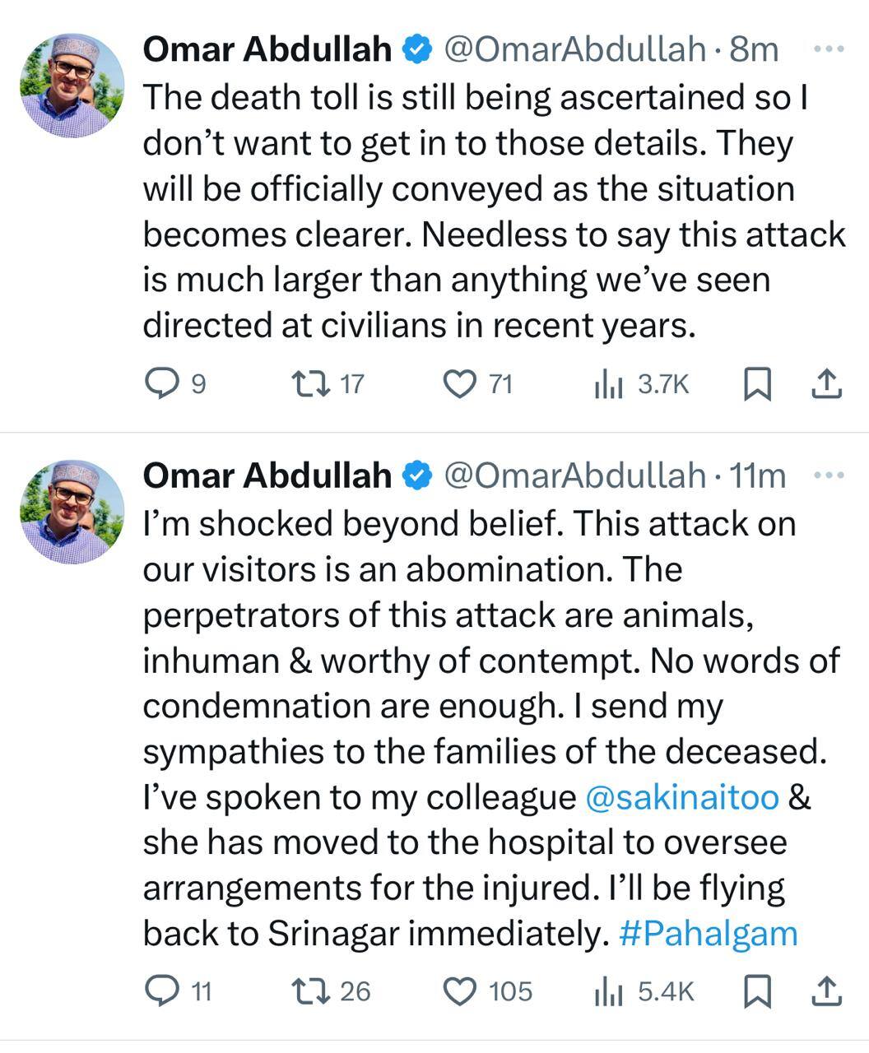
Task: Open more options on the 11m tweet
Action: tap(828, 475)
